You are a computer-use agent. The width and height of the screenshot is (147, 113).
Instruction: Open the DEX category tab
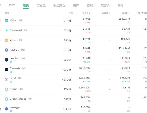12,5
